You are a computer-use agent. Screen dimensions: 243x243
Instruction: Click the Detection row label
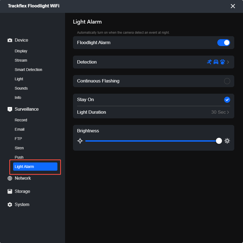pyautogui.click(x=87, y=62)
